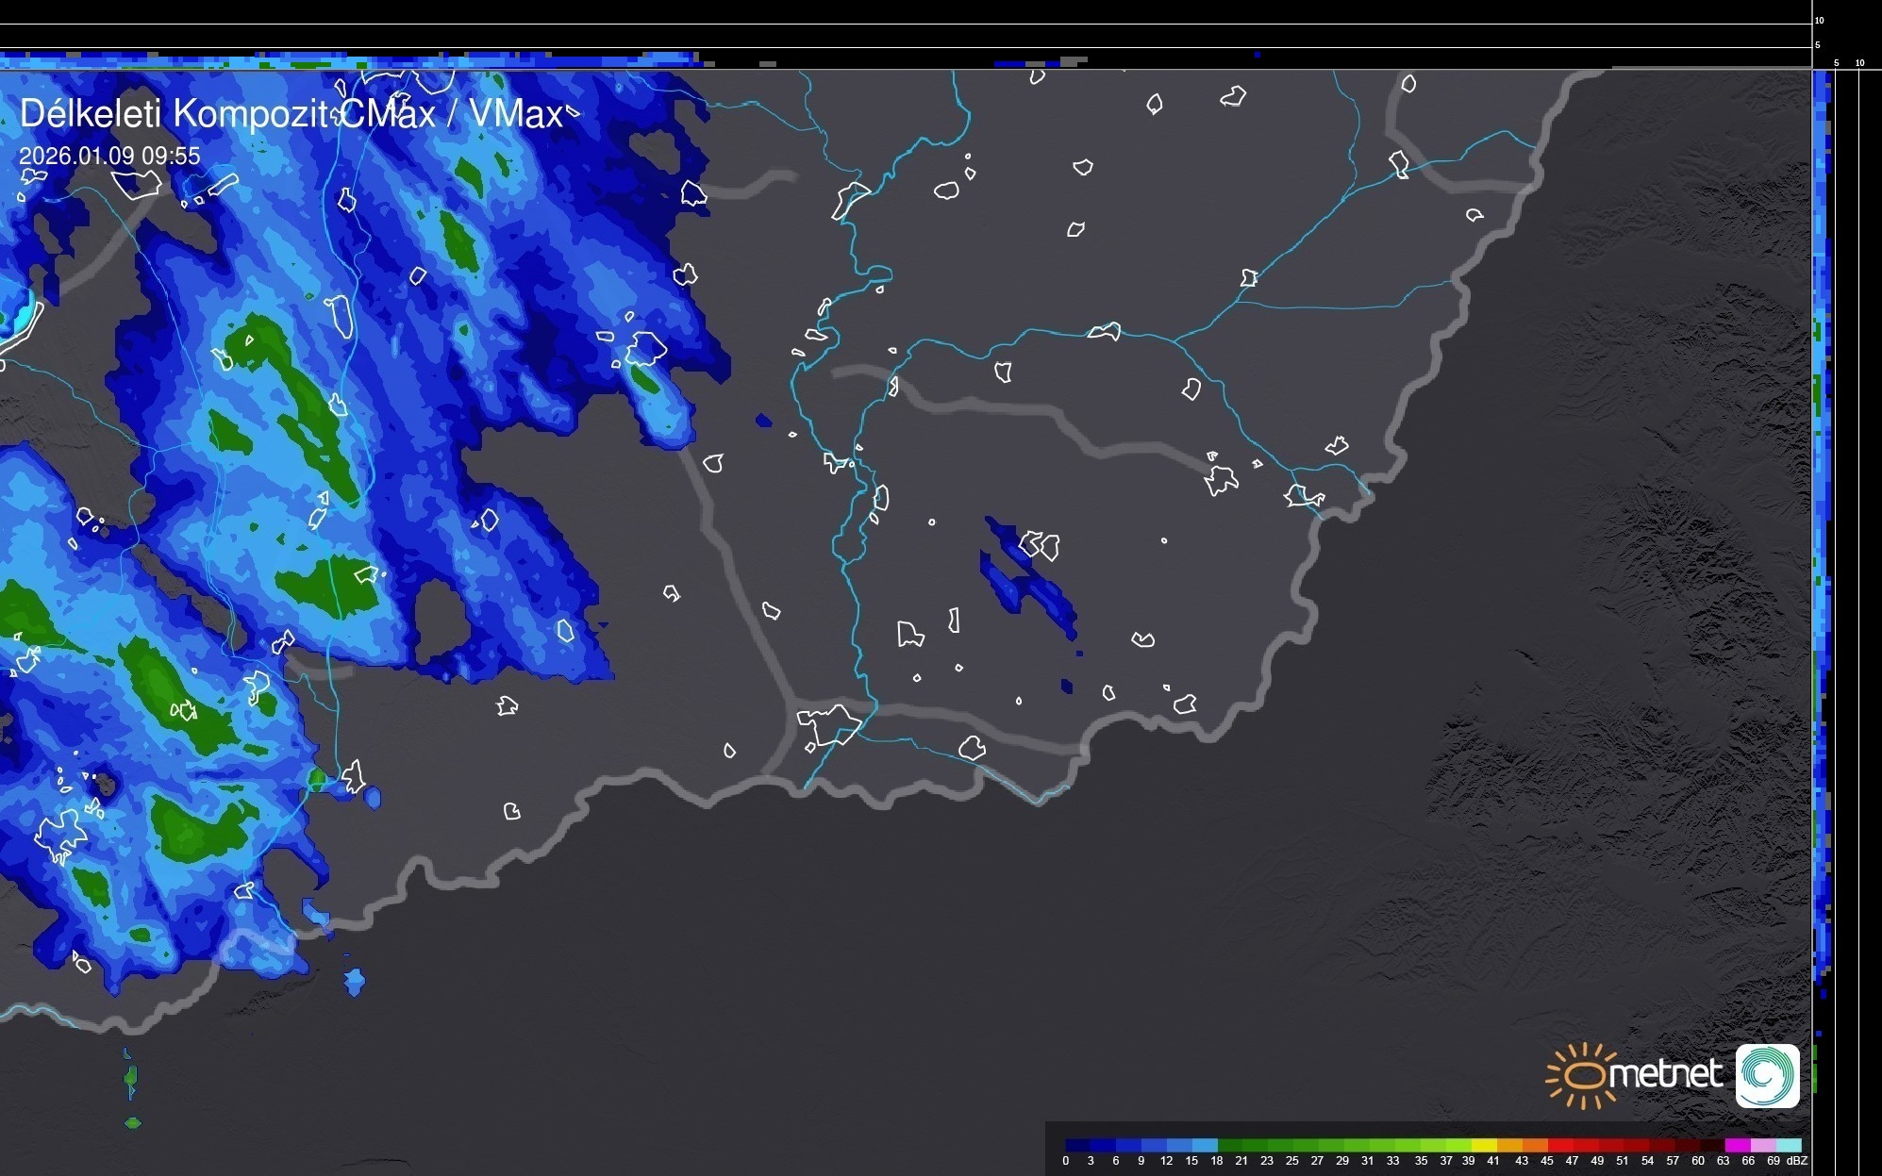Click the small green echo at bottom left
Viewport: 1882px width, 1176px height.
coord(132,1122)
